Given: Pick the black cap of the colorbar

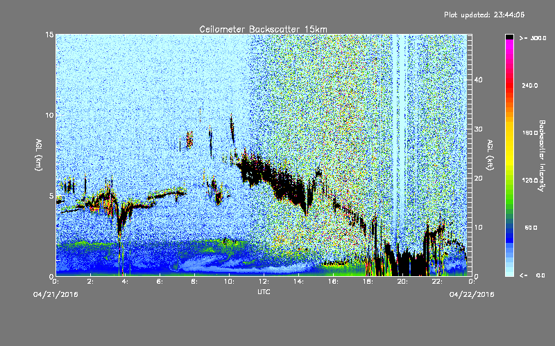Looking at the screenshot, I should pyautogui.click(x=509, y=37).
